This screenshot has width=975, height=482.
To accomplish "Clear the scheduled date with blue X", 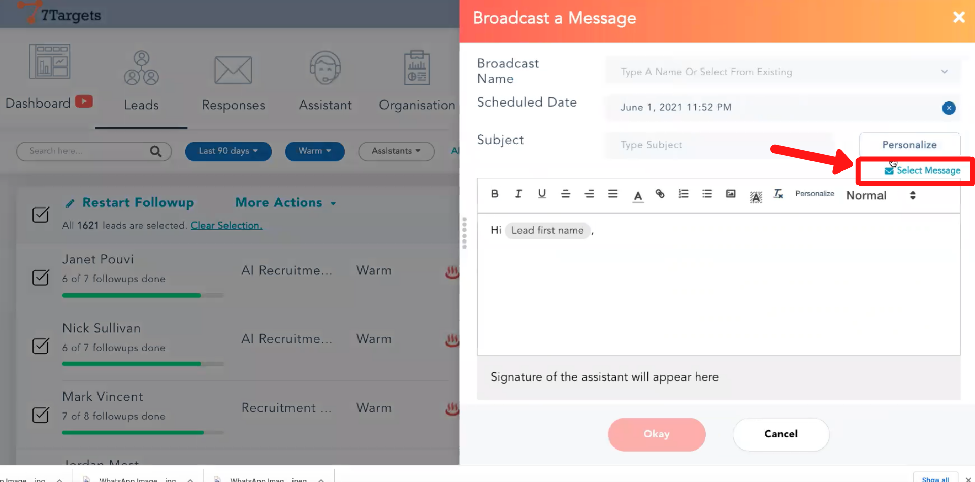I will tap(948, 108).
